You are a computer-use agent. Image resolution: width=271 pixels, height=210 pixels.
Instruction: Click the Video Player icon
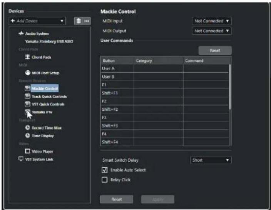click(27, 151)
